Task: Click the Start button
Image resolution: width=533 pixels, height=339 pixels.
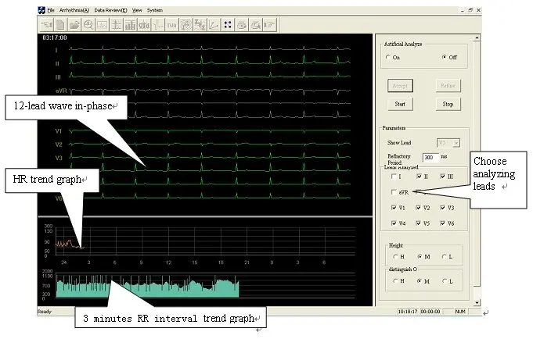Action: 400,104
